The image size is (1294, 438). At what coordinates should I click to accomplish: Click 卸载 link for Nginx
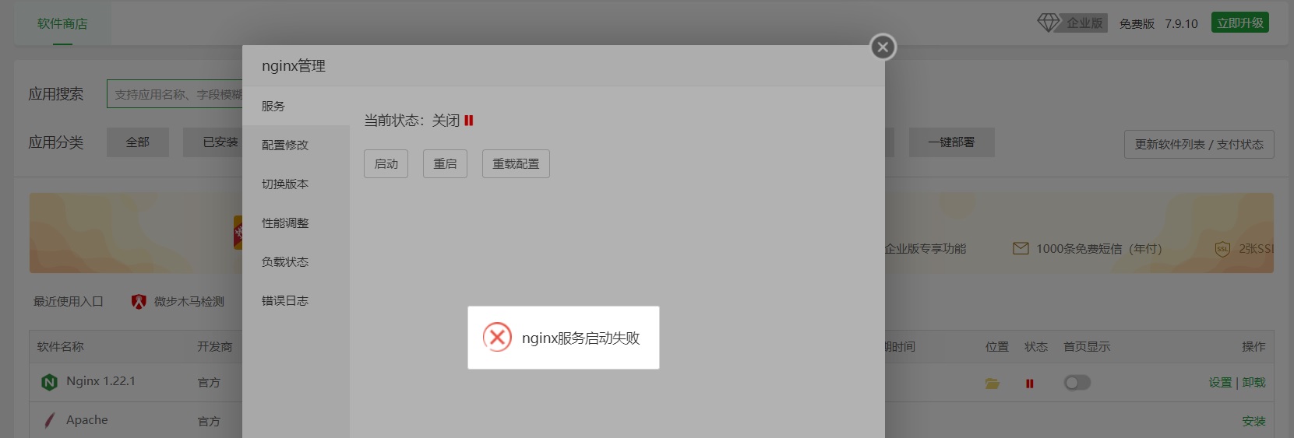coord(1253,383)
